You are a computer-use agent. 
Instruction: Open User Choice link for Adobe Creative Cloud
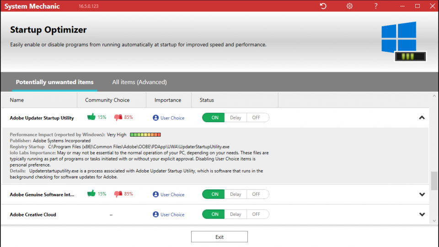pyautogui.click(x=172, y=215)
